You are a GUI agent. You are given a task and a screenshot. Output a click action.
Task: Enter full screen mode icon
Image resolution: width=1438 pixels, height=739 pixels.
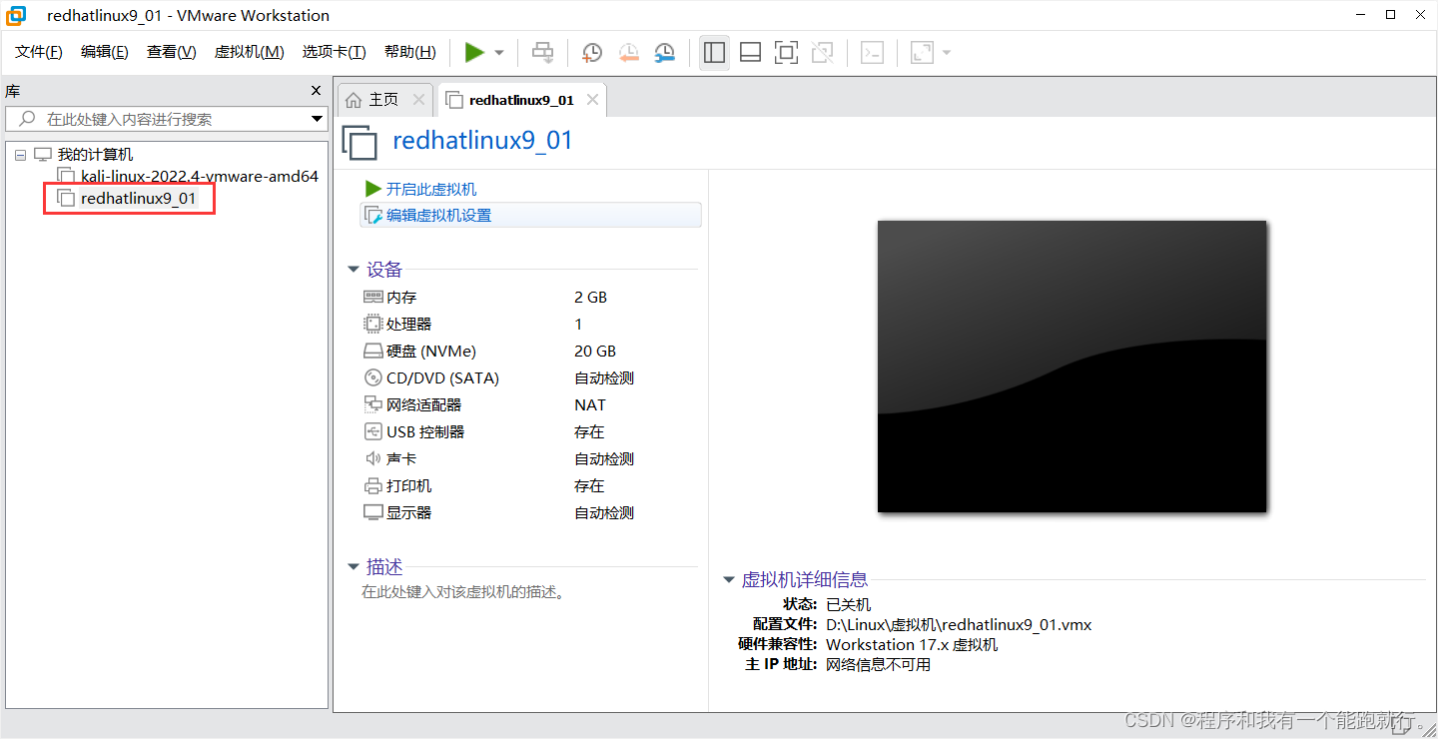[786, 52]
